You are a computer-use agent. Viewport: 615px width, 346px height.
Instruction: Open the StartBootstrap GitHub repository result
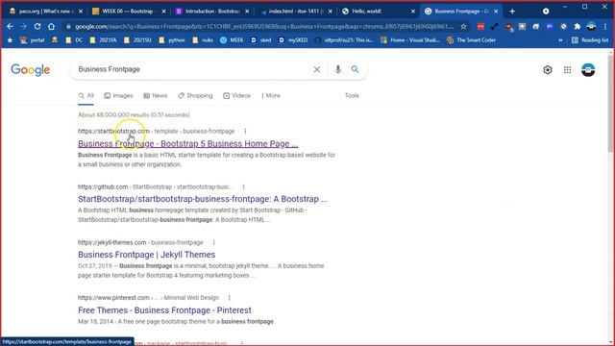point(203,199)
